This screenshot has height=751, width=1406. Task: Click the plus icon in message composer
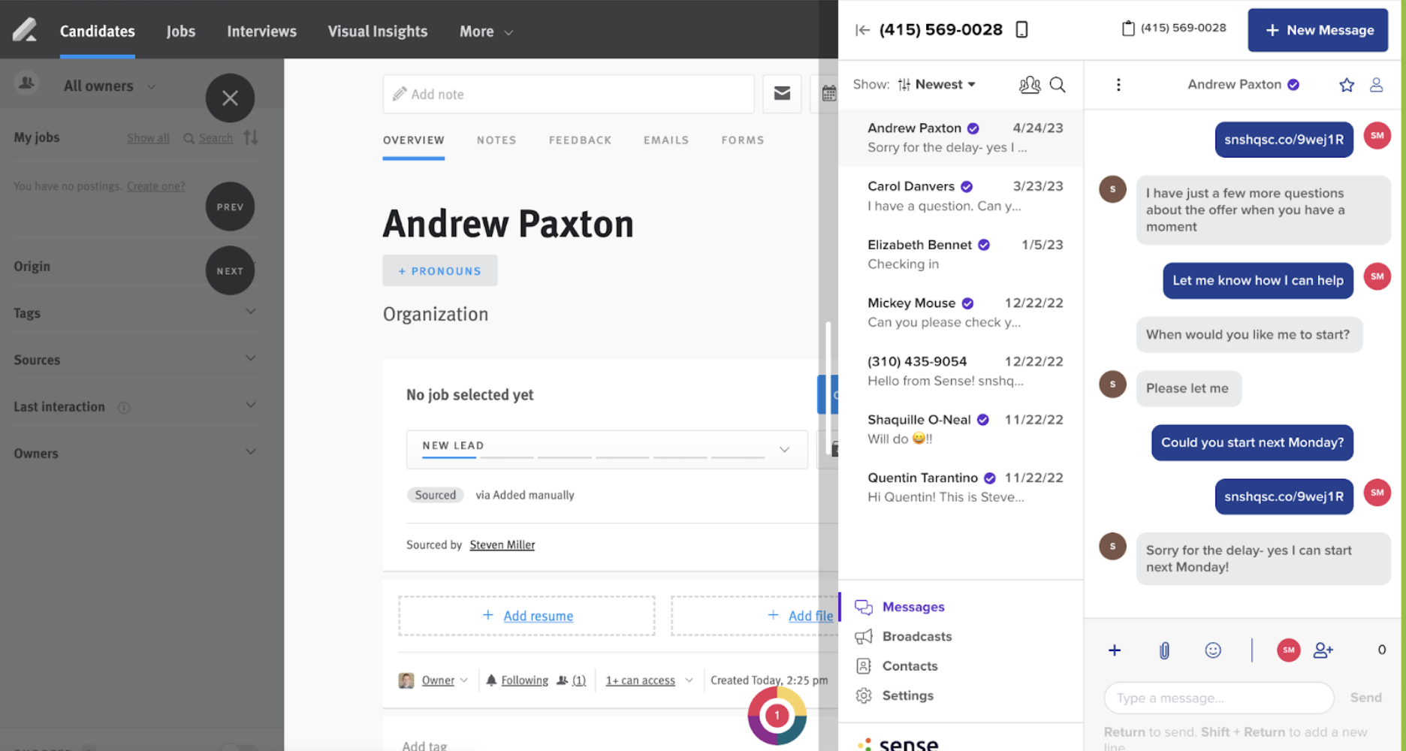coord(1115,650)
